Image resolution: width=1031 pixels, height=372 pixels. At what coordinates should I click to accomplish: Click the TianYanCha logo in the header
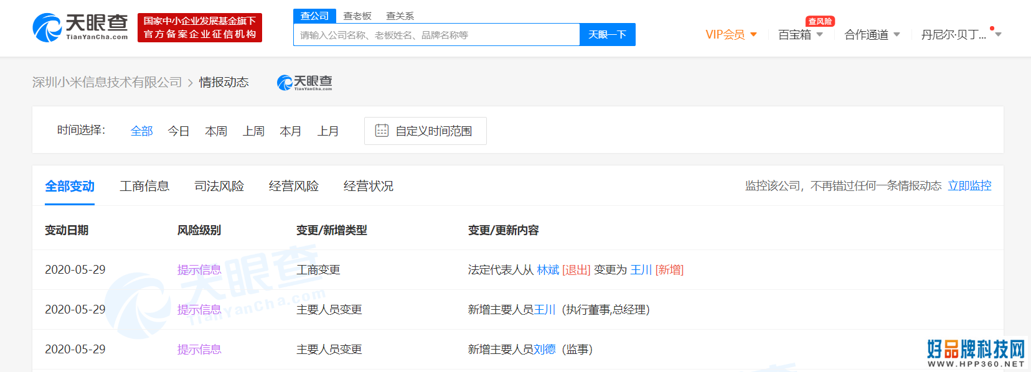80,28
